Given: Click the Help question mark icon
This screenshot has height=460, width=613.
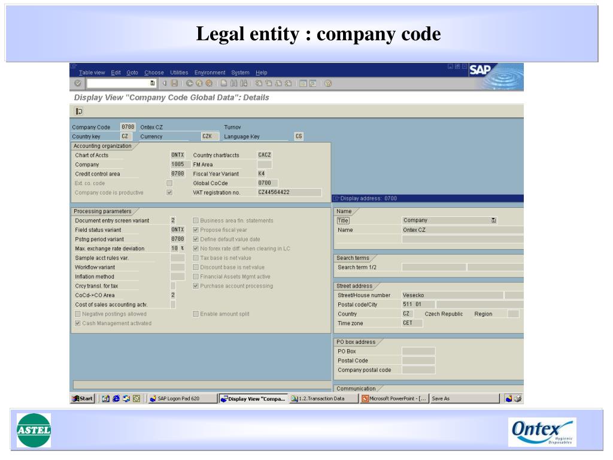Looking at the screenshot, I should pos(328,83).
